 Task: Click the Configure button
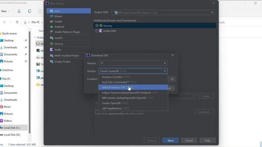coord(204,112)
